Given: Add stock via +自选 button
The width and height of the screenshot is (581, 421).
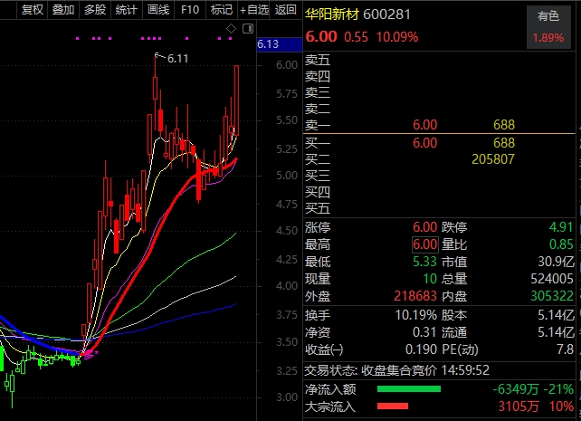Looking at the screenshot, I should [253, 9].
